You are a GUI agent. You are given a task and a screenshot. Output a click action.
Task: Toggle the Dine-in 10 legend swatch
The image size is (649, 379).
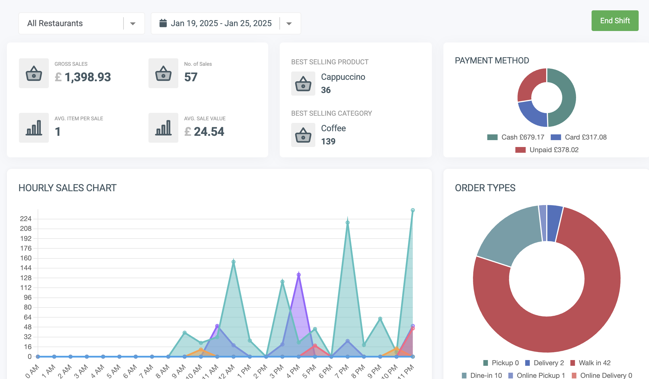464,376
